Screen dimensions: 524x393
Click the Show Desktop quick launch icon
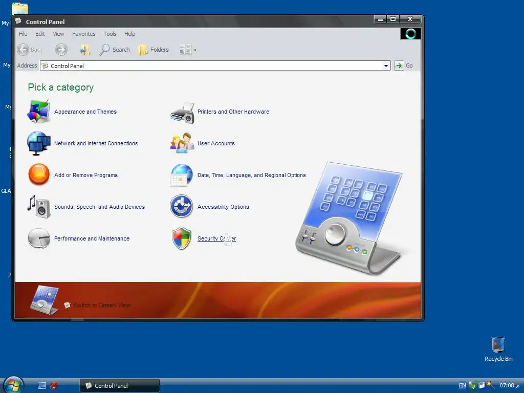[42, 386]
